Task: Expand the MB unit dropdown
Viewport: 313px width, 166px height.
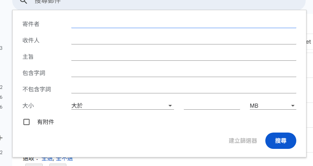Action: [x=273, y=106]
